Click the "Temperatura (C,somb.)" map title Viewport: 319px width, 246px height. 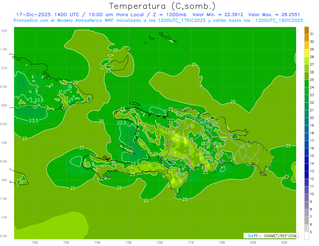[x=162, y=6]
